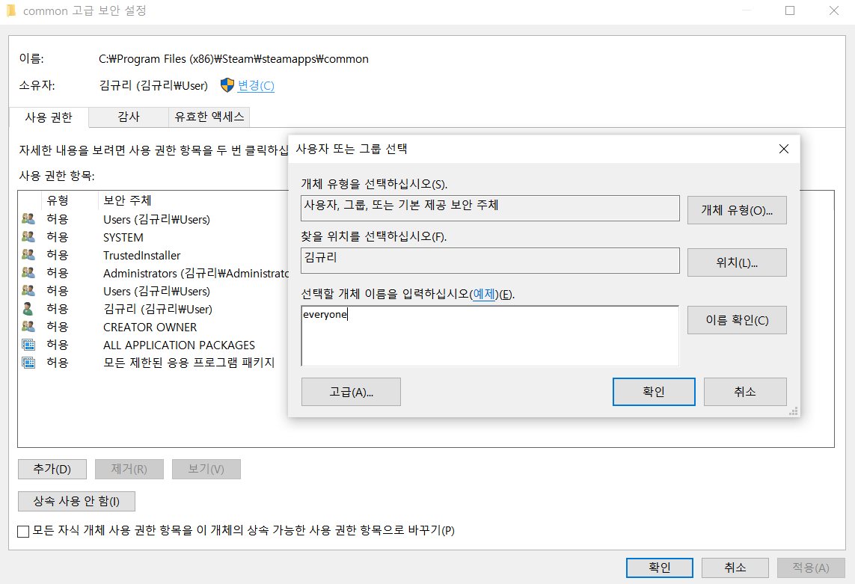Click the 이름 확인(C) button
Image resolution: width=855 pixels, height=584 pixels.
737,319
